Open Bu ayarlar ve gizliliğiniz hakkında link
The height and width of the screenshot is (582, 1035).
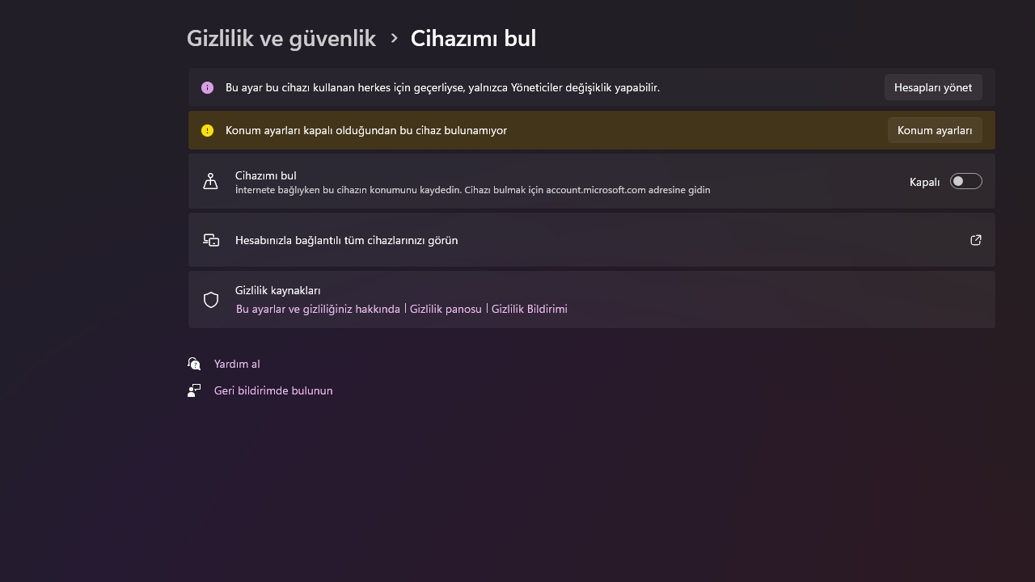318,309
